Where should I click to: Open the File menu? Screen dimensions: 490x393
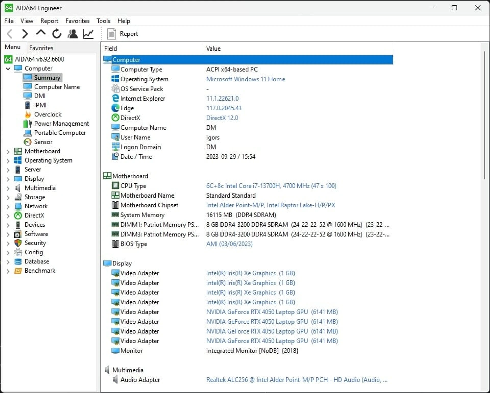[9, 21]
